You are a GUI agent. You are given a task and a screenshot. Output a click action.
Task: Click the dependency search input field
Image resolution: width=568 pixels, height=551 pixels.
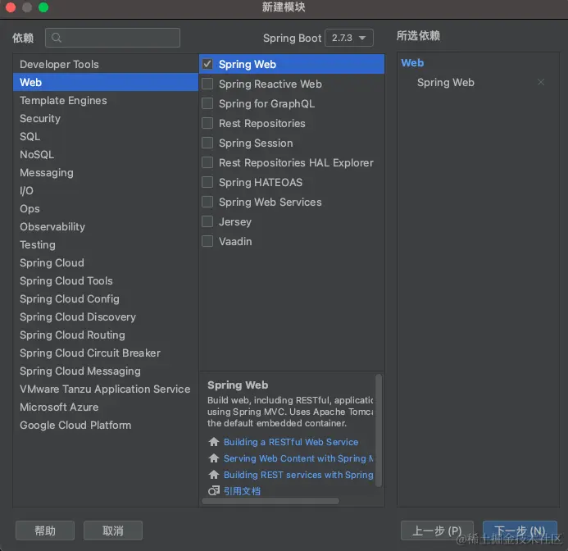[112, 38]
